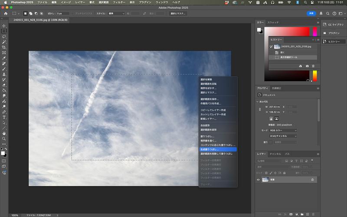Click the add layer mask icon

291,214
